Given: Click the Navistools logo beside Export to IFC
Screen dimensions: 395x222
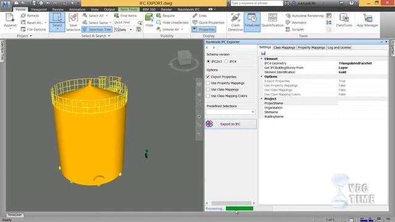Looking at the screenshot, I should [209, 124].
